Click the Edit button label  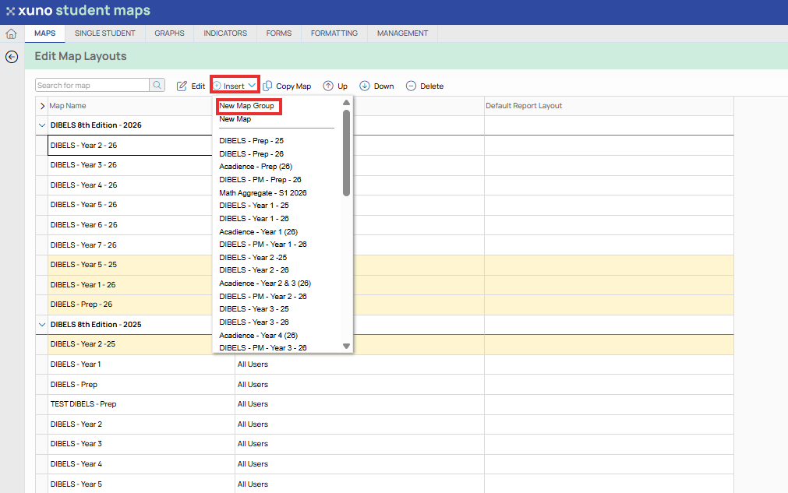pos(198,86)
